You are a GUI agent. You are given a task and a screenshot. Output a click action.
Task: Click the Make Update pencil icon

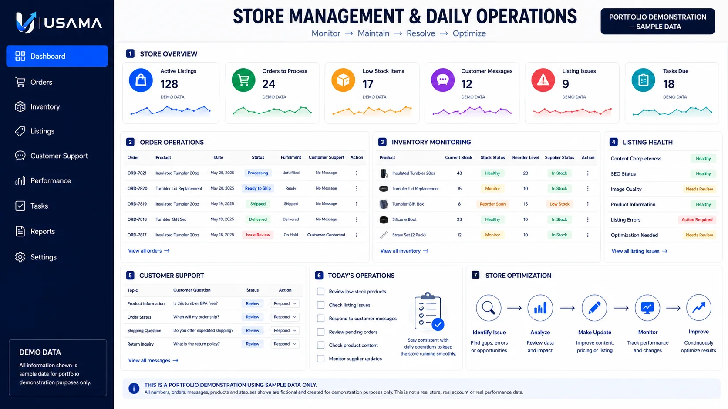[594, 308]
